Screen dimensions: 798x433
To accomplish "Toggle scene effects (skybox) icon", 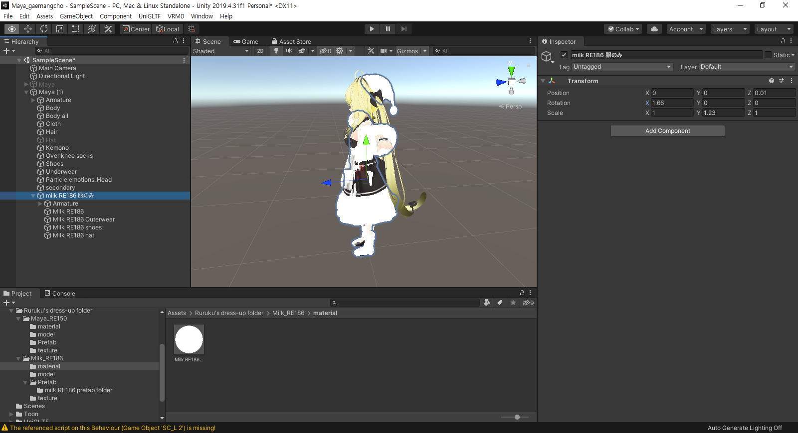I will [302, 51].
